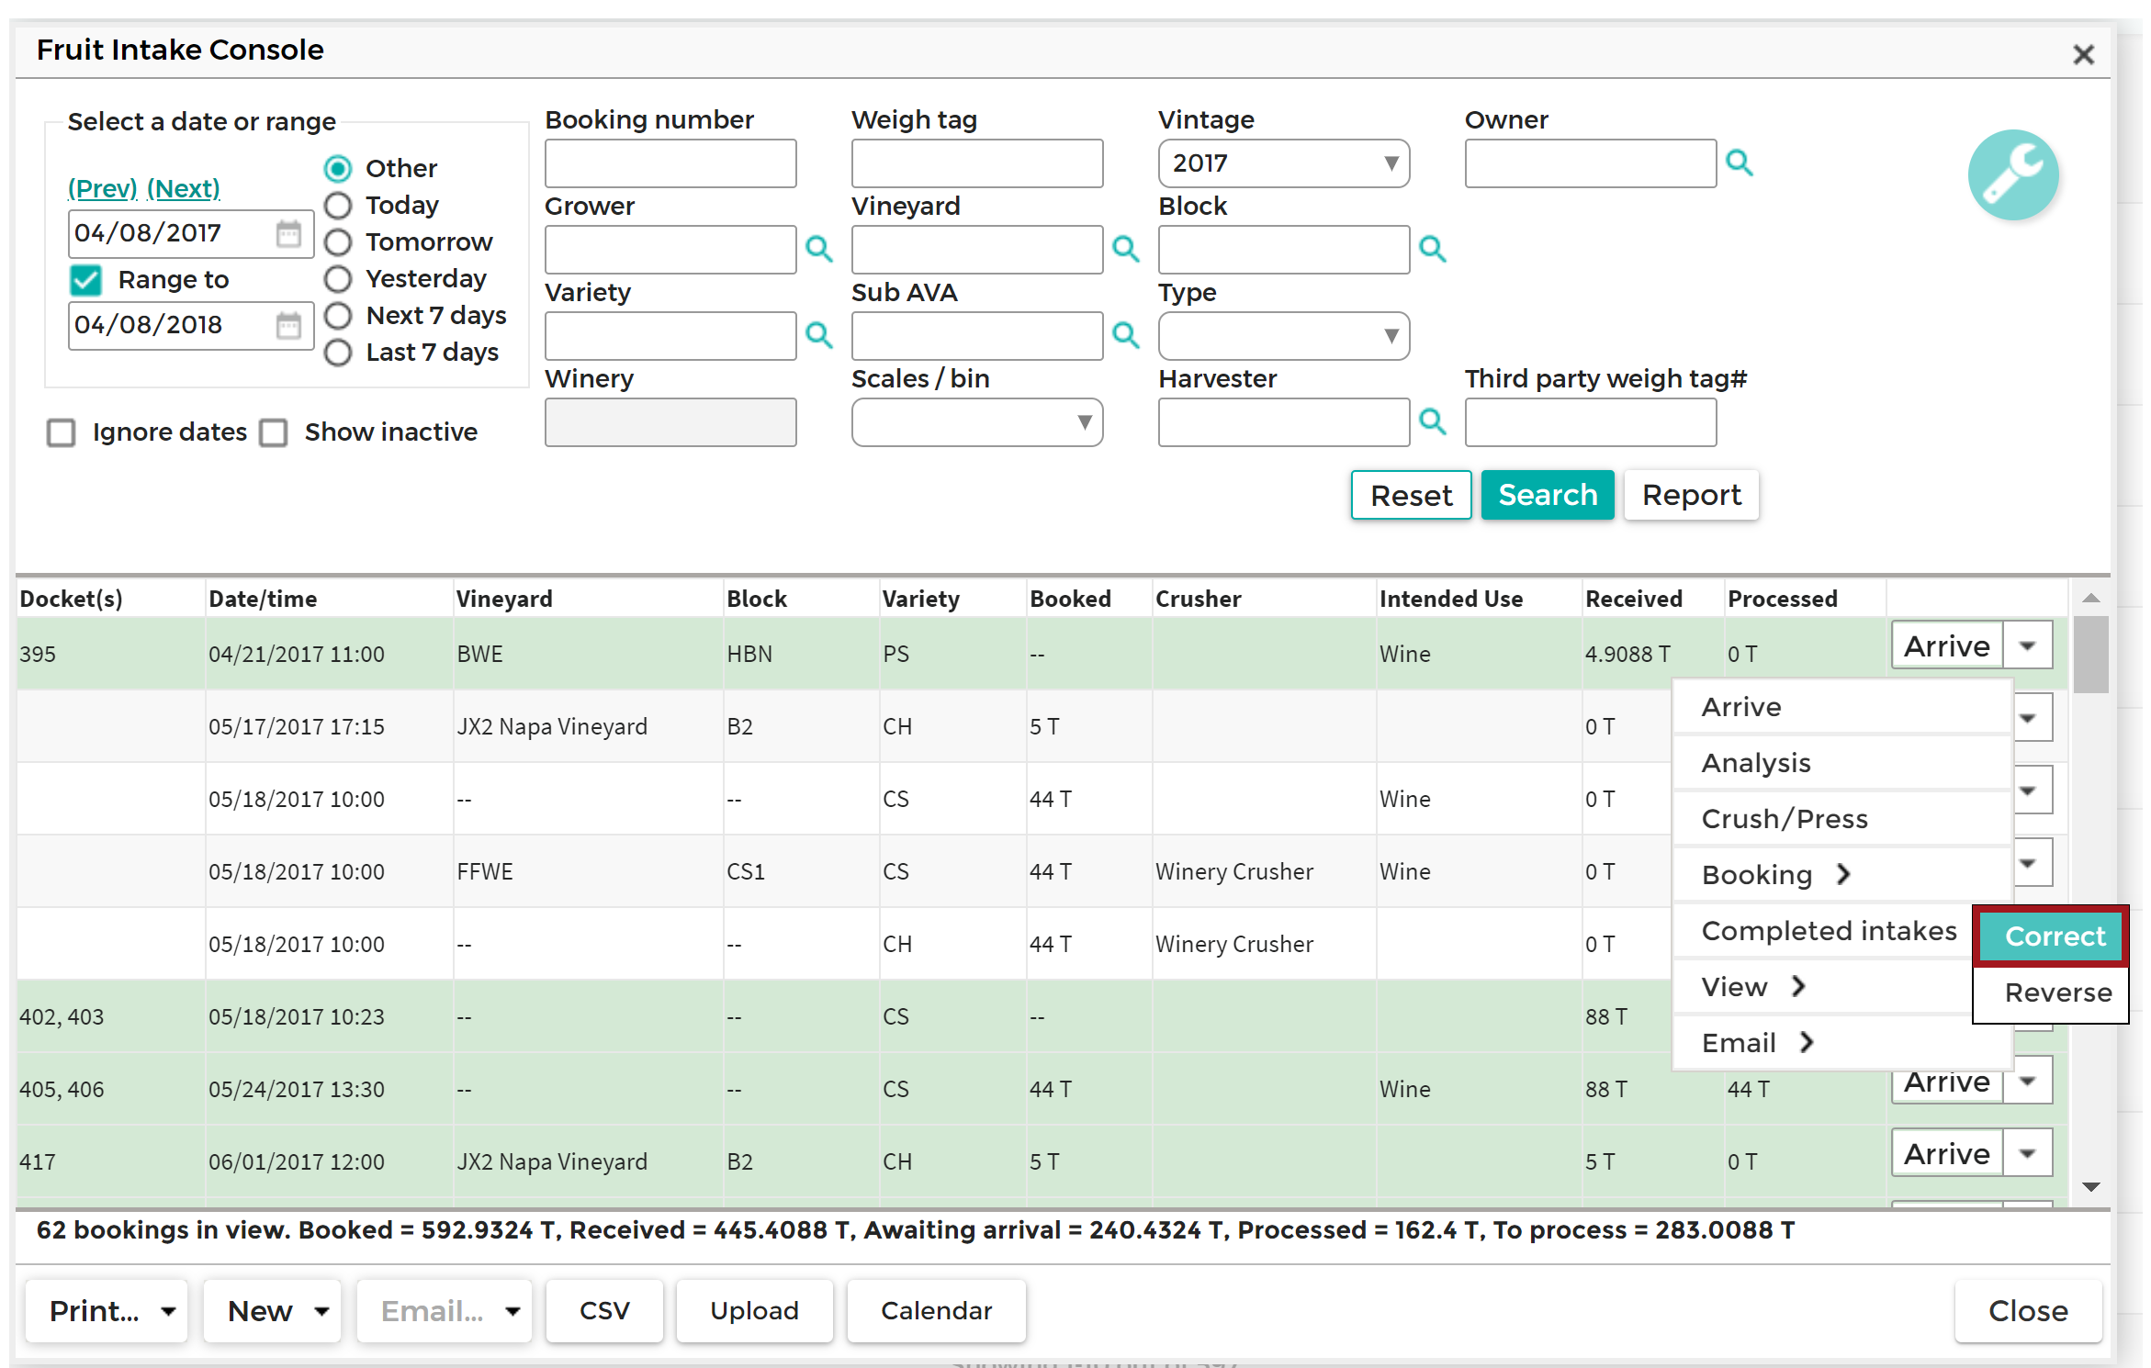Choose Analysis in the context menu
Image resolution: width=2151 pixels, height=1368 pixels.
[1842, 763]
